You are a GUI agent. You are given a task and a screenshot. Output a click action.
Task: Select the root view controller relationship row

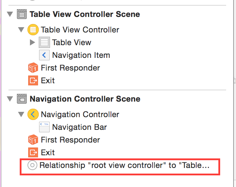120,167
